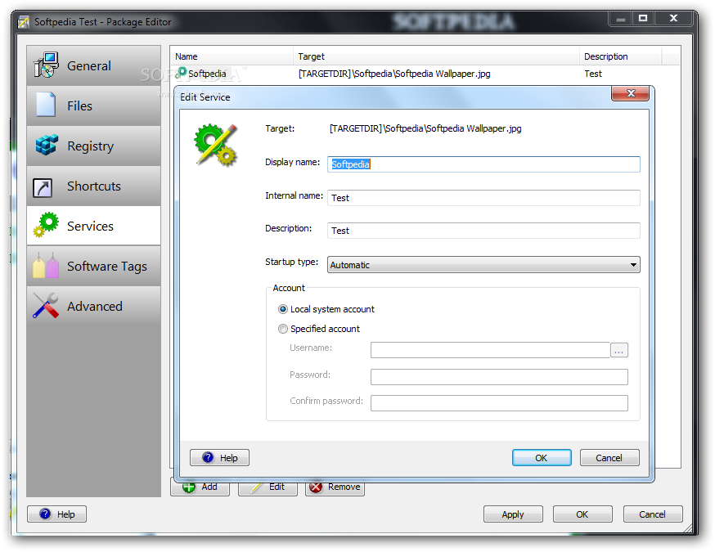Image resolution: width=715 pixels, height=552 pixels.
Task: Click the Description text field
Action: [483, 231]
